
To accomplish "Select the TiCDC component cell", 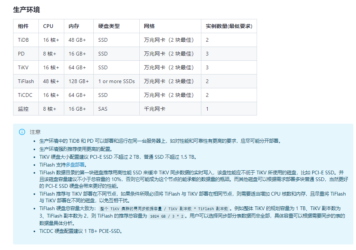I will point(25,95).
